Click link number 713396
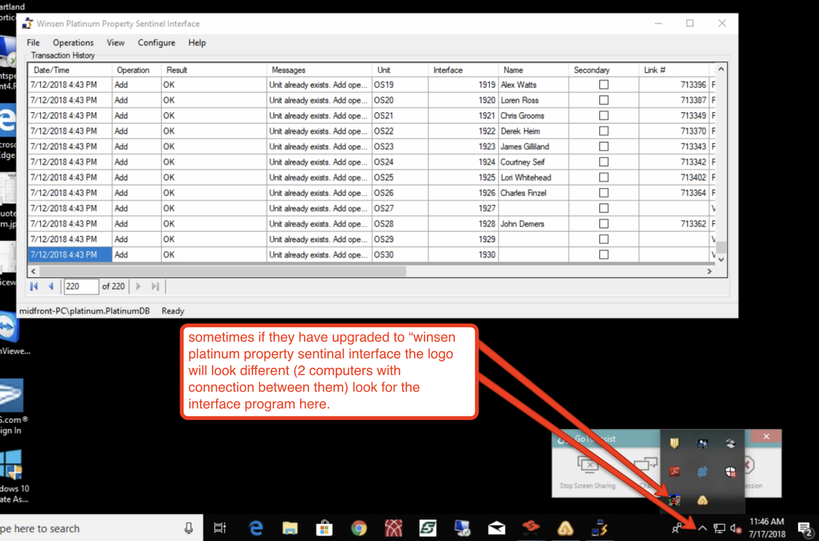 tap(693, 84)
